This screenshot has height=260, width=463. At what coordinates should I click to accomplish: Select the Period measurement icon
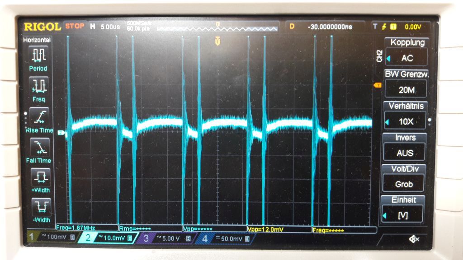coord(39,55)
